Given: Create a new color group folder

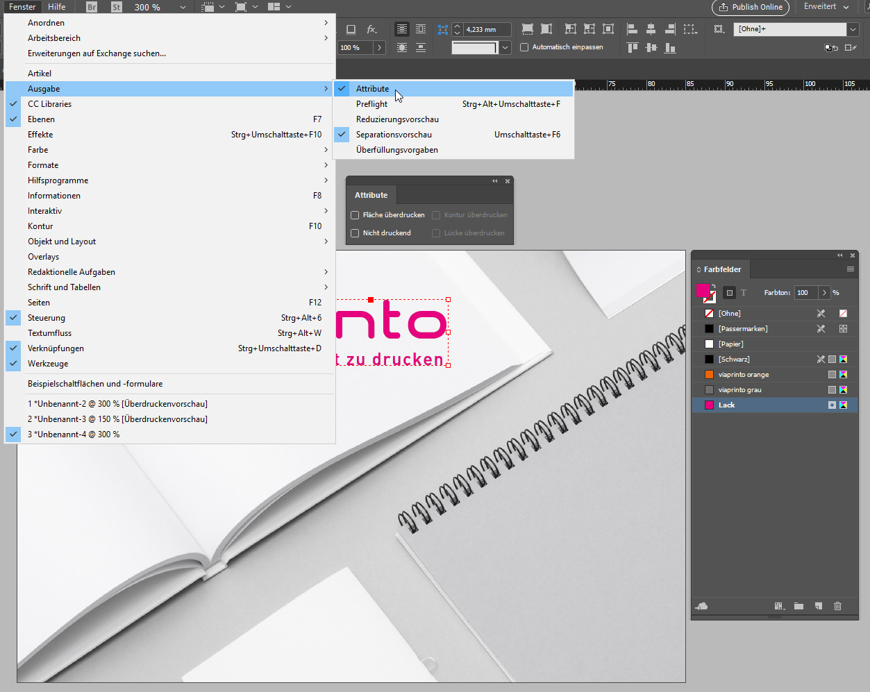Looking at the screenshot, I should point(799,606).
